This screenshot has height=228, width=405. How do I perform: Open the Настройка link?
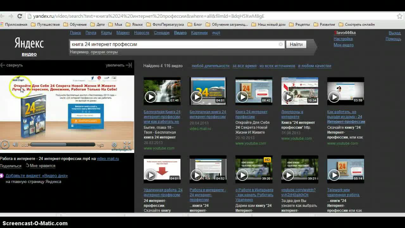click(343, 39)
